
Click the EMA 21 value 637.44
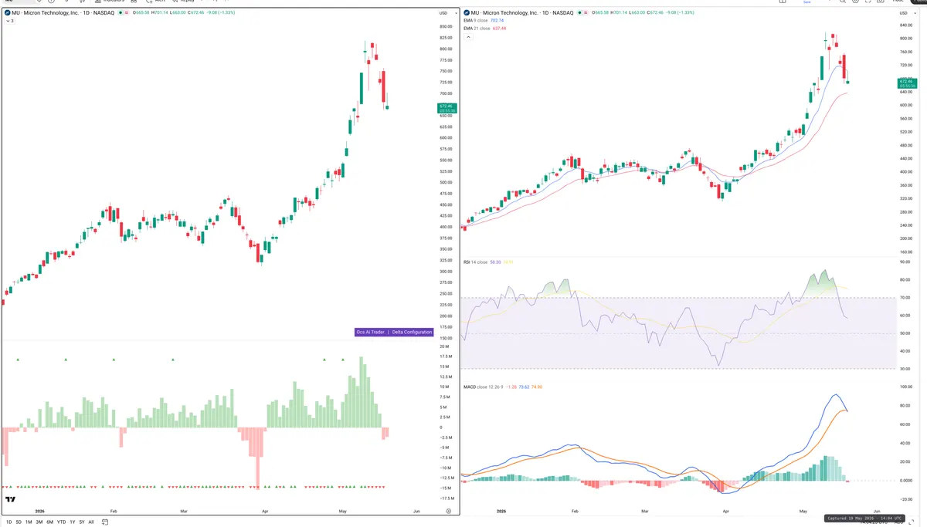[x=500, y=29]
